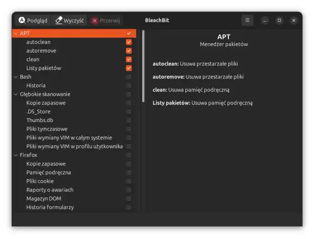
Task: Click the Przerwij abort button
Action: [x=105, y=21]
